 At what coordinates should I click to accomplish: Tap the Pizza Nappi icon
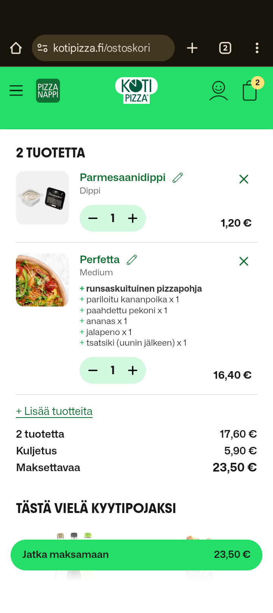coord(48,91)
